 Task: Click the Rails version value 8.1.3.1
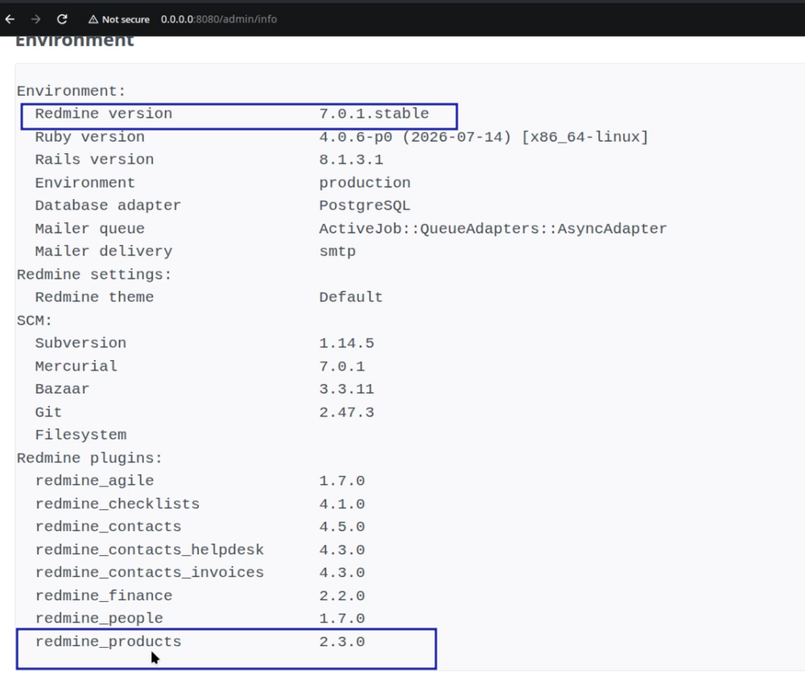[x=351, y=159]
